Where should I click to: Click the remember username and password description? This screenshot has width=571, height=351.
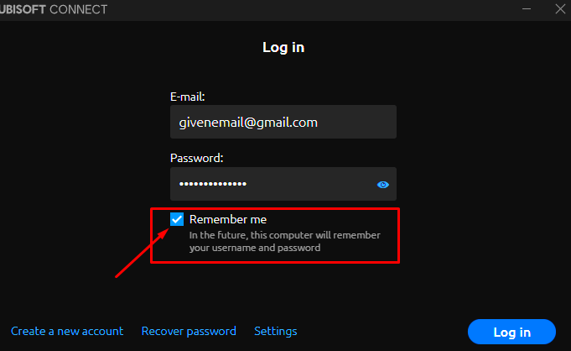click(285, 241)
